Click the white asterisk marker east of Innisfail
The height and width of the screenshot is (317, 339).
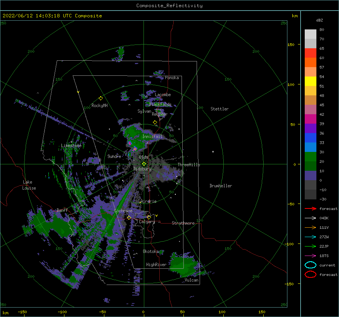tap(179, 129)
